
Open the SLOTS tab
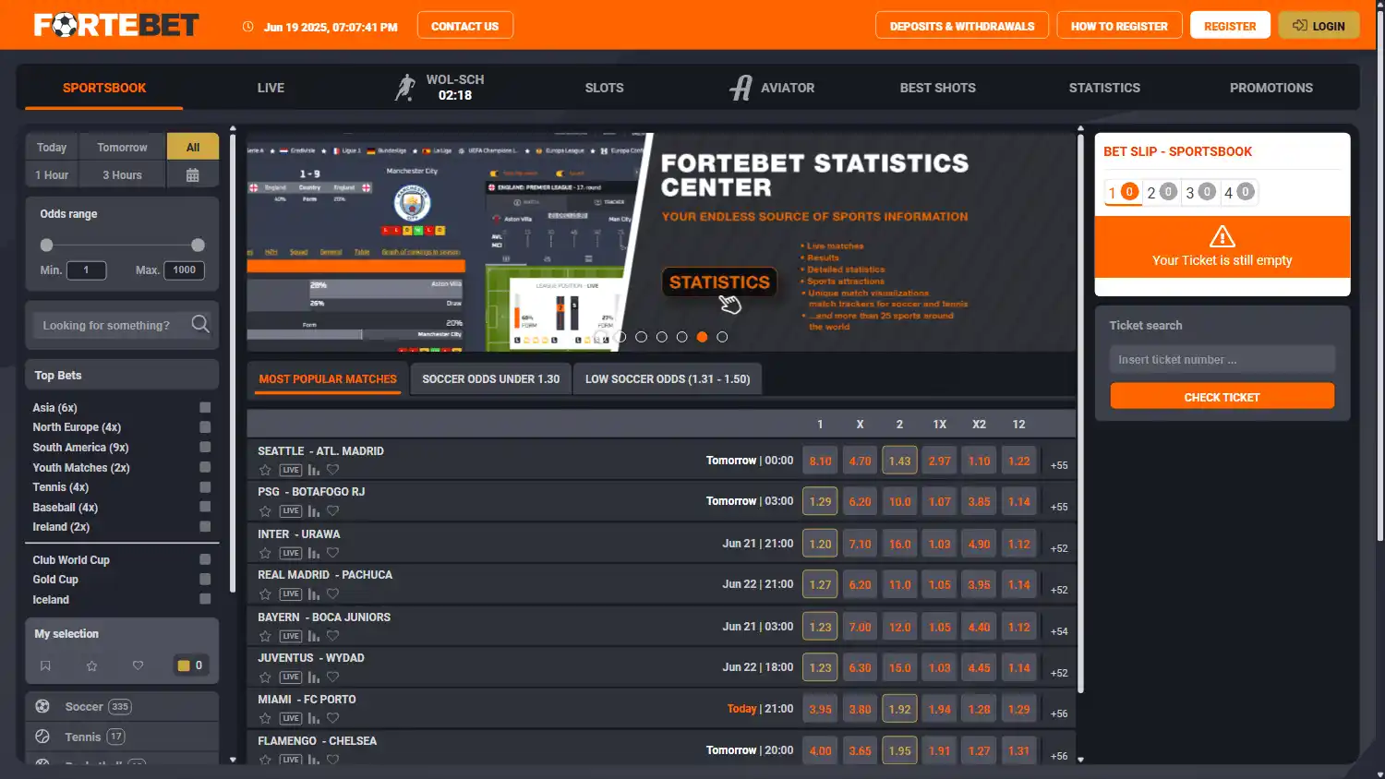(604, 88)
